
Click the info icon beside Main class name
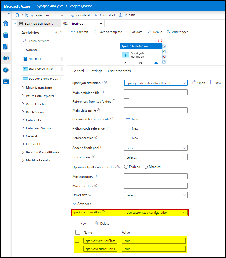(98, 110)
